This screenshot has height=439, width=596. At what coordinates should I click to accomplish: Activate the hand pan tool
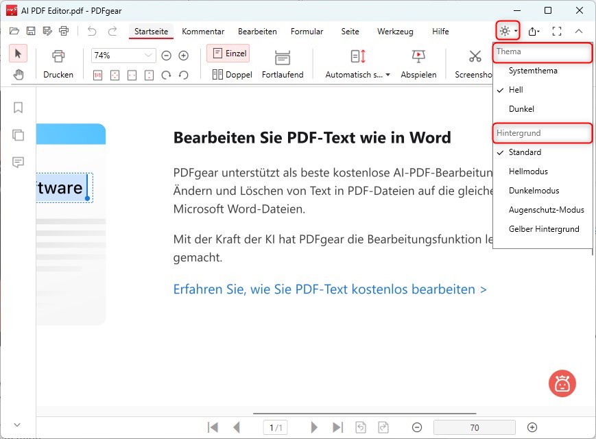tap(18, 75)
